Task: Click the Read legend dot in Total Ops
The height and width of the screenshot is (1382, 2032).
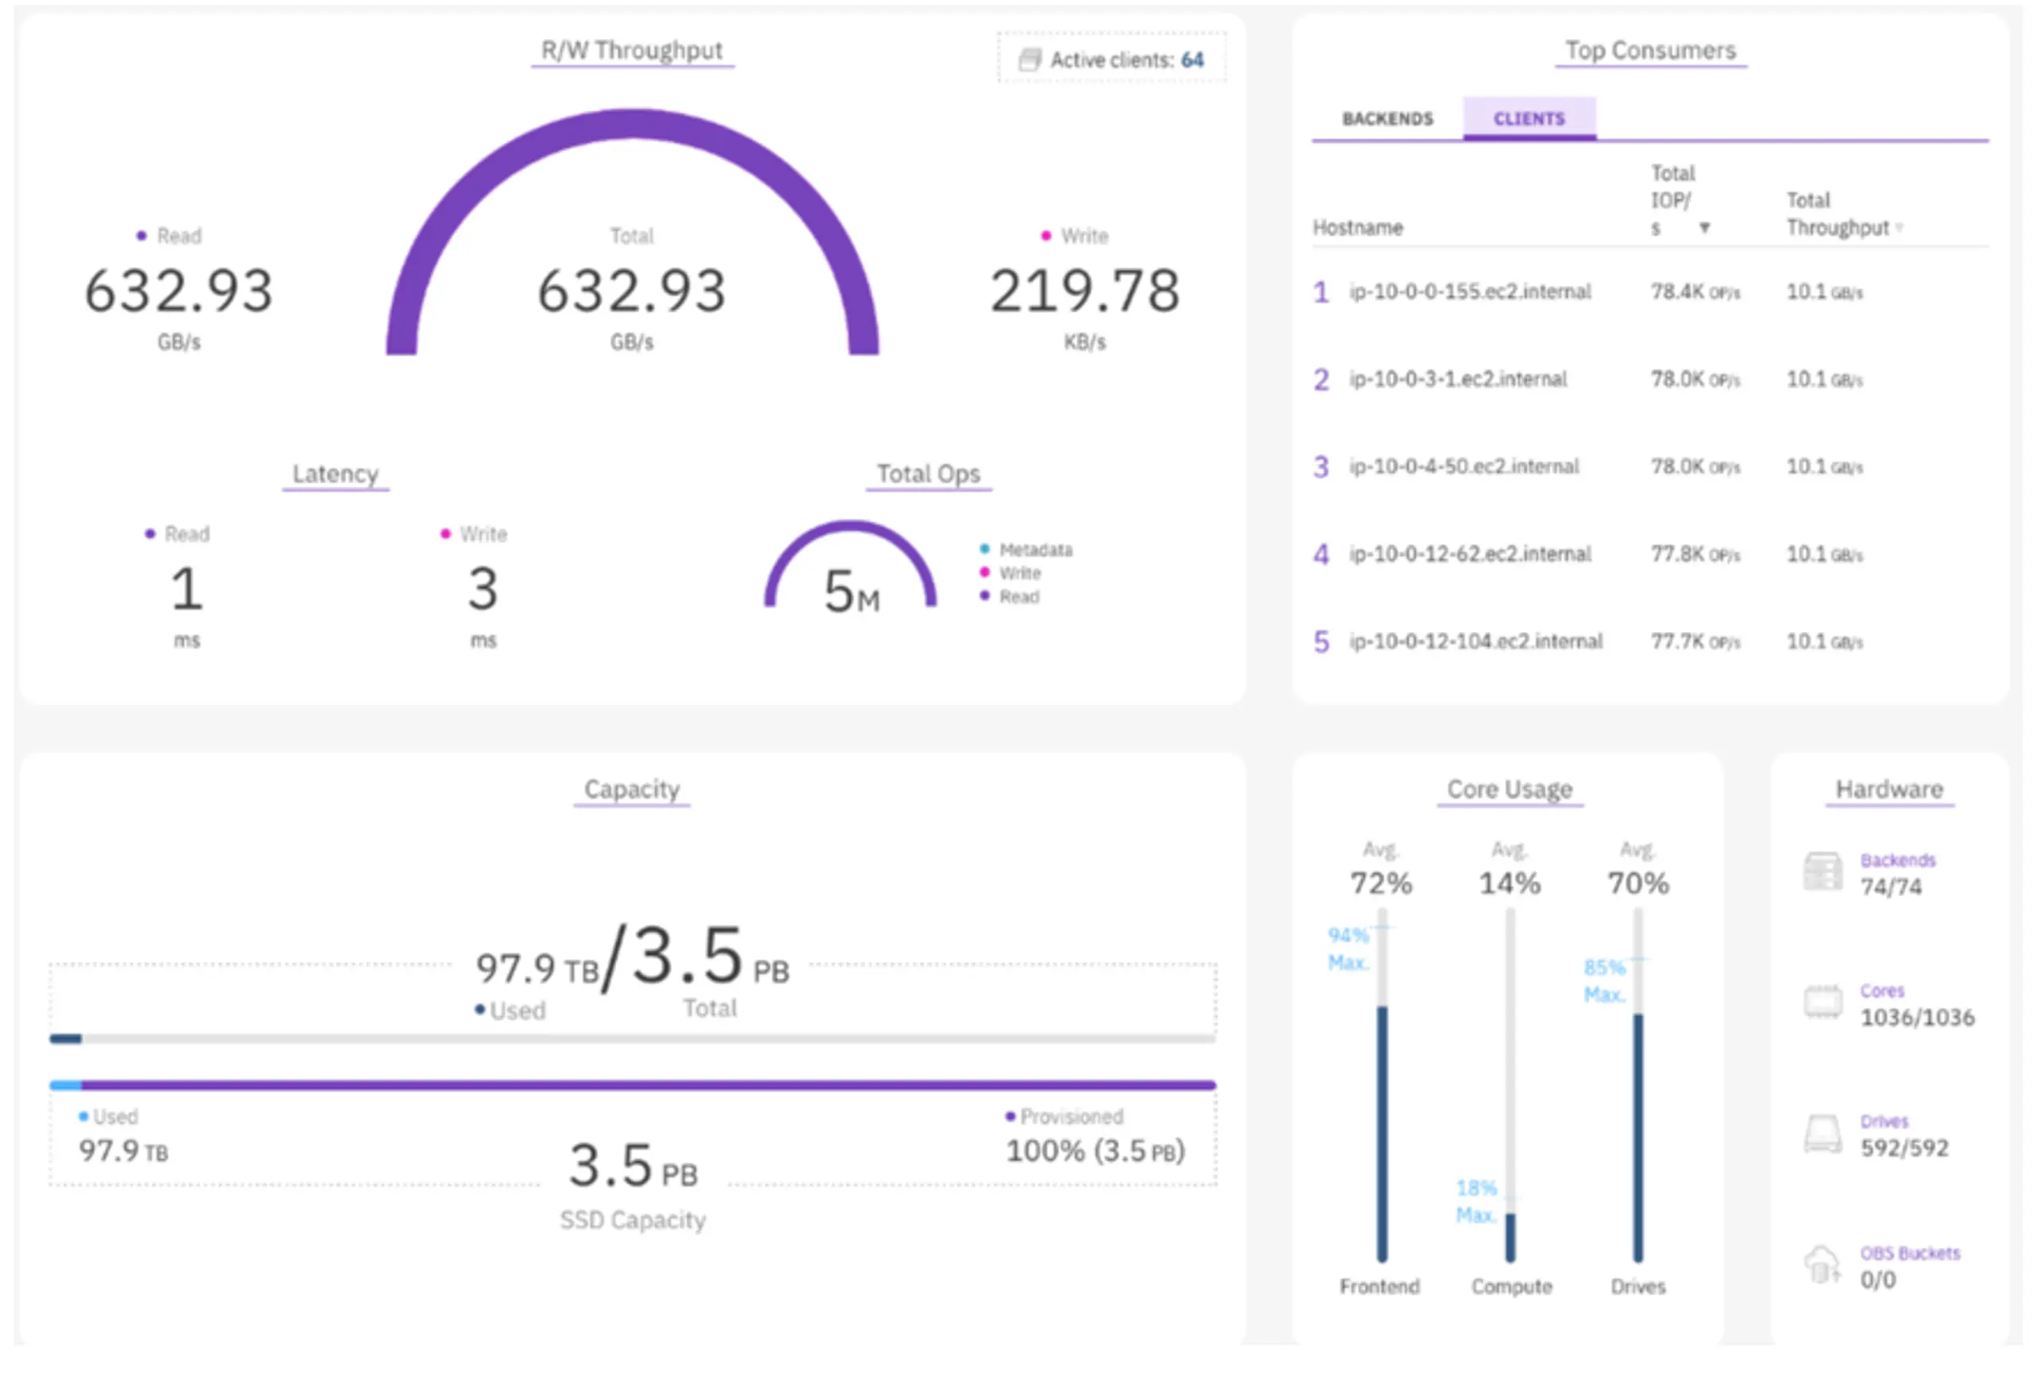Action: [x=984, y=596]
